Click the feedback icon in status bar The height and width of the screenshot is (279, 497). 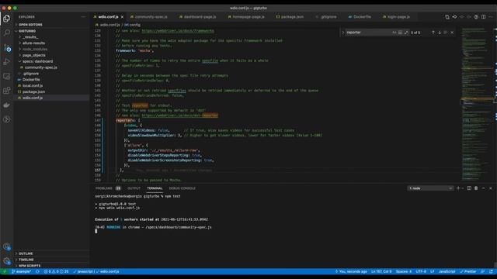pos(483,271)
